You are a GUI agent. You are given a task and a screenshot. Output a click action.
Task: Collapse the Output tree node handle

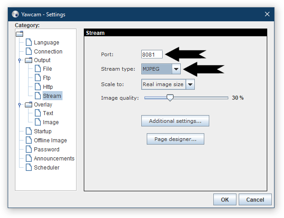point(19,60)
